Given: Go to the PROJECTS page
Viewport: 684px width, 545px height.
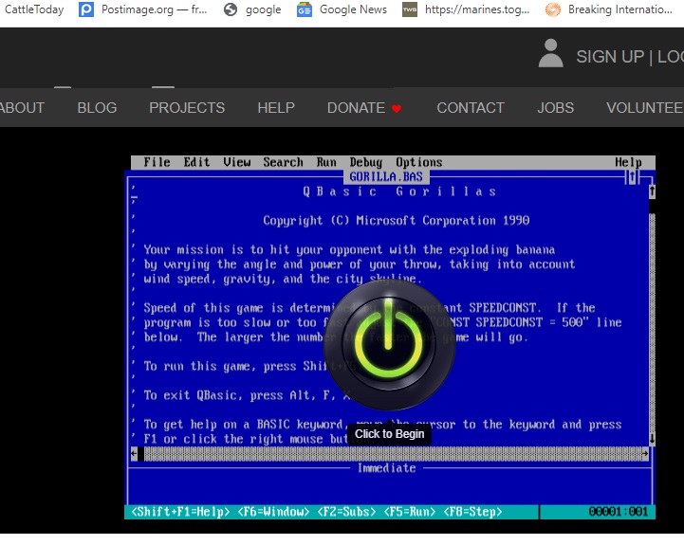Looking at the screenshot, I should [x=187, y=108].
